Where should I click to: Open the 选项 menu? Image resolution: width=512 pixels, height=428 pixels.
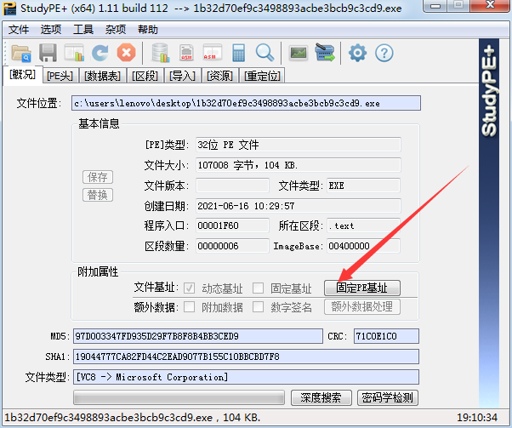[x=51, y=30]
